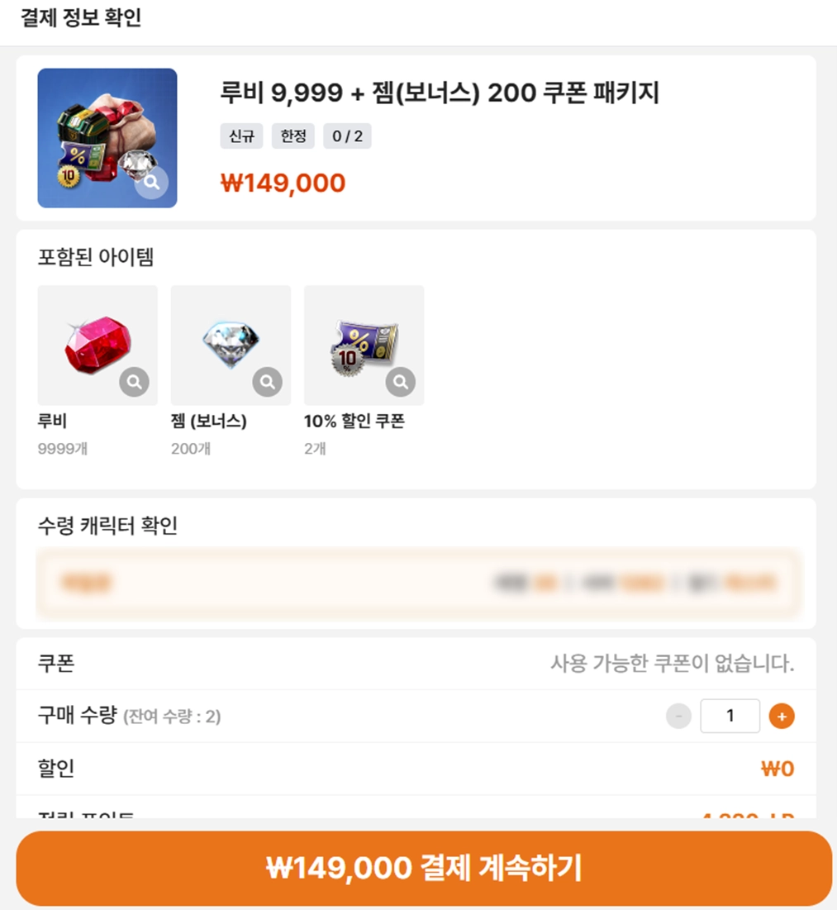Click the 신규 tag badge
This screenshot has width=837, height=910.
[241, 136]
